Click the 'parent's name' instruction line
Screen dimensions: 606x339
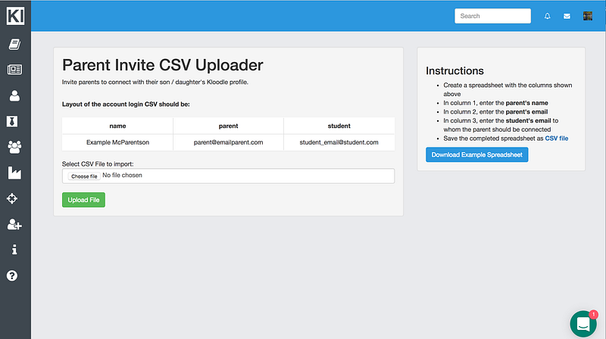(x=496, y=103)
